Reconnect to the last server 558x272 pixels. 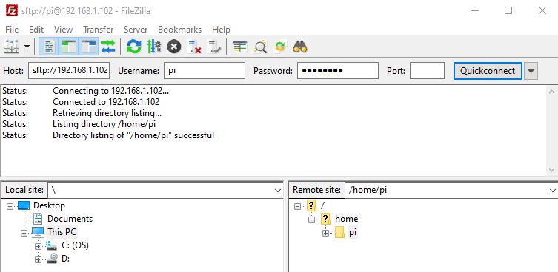(x=214, y=47)
